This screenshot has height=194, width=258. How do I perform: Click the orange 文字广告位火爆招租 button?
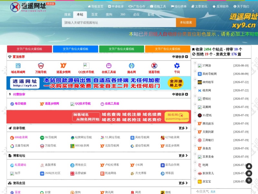[168, 49]
